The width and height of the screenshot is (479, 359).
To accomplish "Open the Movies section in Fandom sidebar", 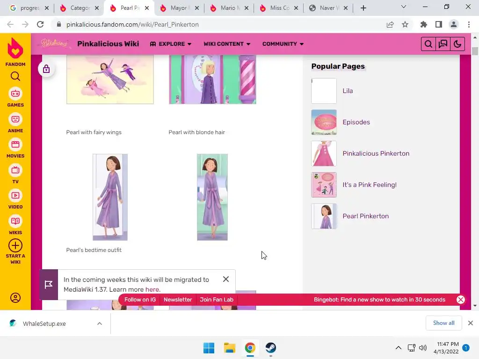I will [x=15, y=149].
